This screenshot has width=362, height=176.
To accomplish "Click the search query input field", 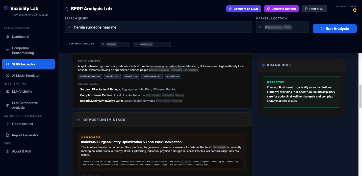I will coord(158,27).
